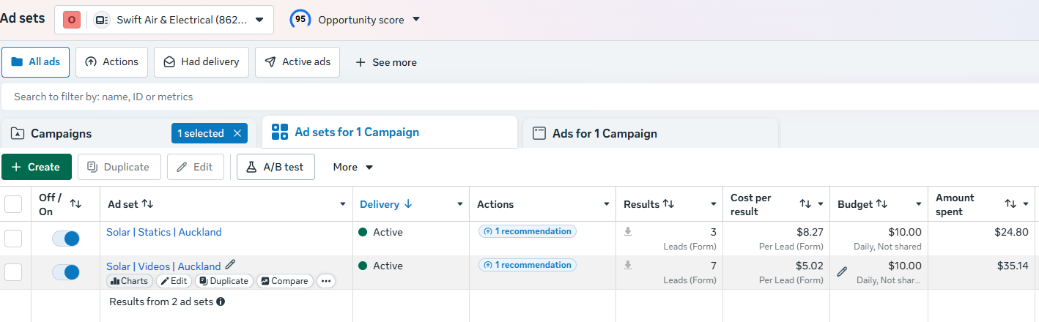Click See more filters
The image size is (1039, 322).
point(386,62)
